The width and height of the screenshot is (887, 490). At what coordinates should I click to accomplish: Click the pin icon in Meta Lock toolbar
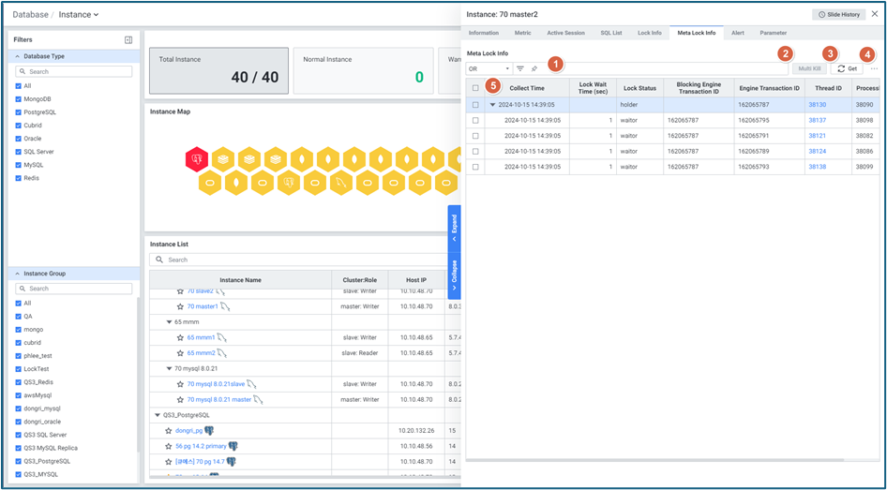tap(534, 68)
